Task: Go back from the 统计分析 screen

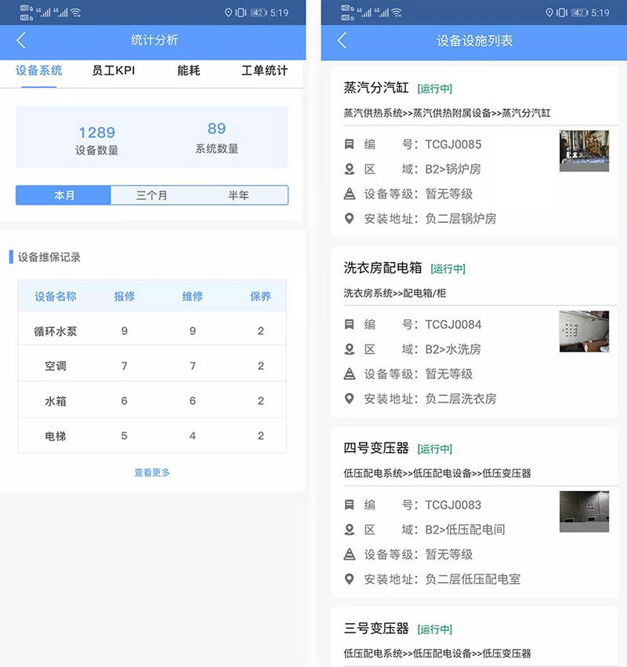Action: click(21, 40)
